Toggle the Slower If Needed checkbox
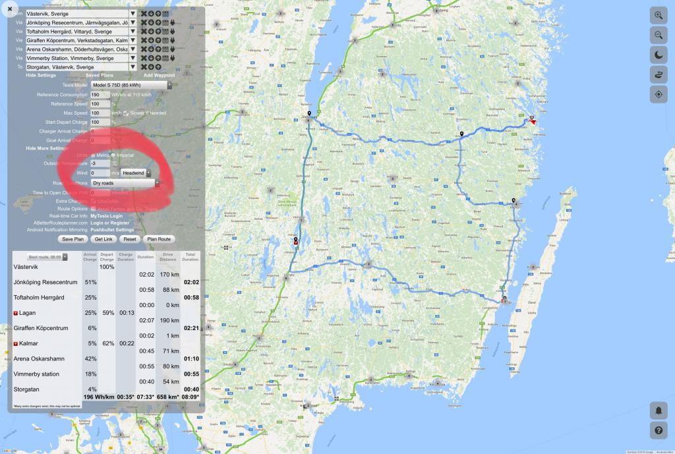 (x=125, y=113)
